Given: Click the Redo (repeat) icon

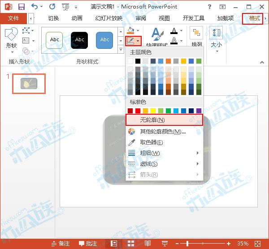Looking at the screenshot, I should [x=52, y=7].
